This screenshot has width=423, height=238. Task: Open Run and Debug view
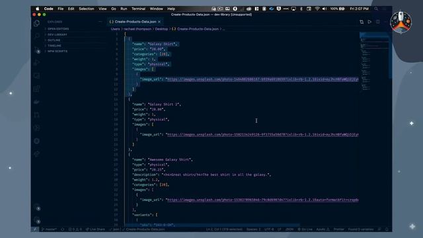click(37, 63)
